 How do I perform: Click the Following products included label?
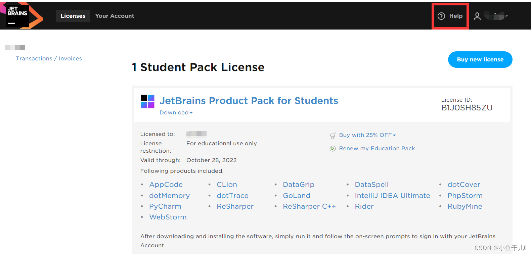182,171
